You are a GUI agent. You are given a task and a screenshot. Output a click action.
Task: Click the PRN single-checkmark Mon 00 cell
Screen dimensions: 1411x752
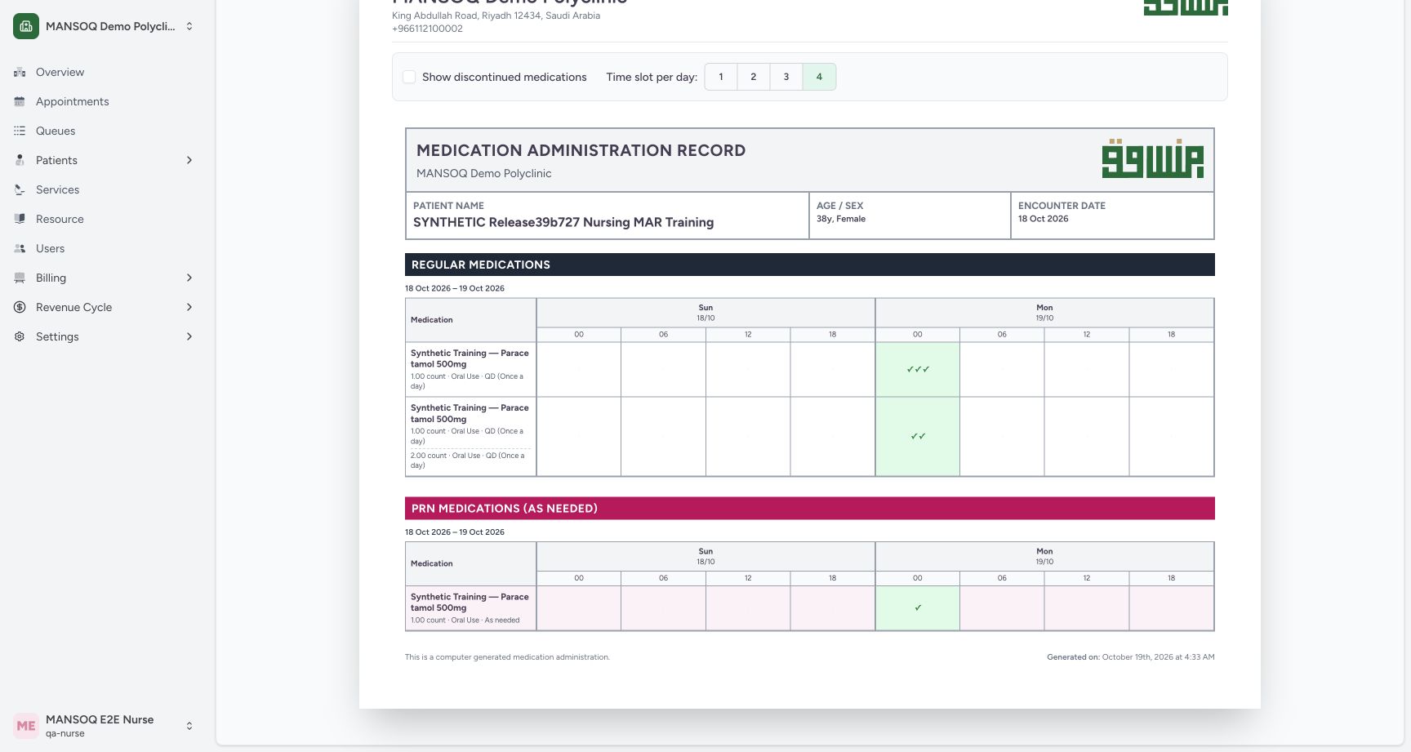pos(918,607)
